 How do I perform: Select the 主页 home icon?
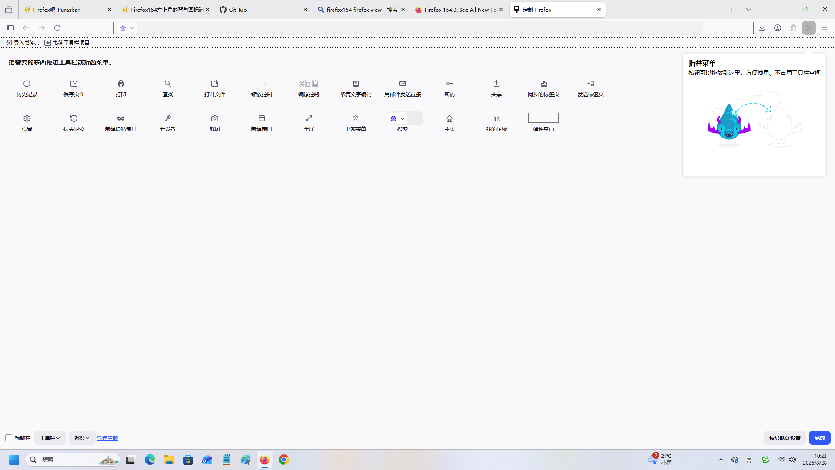tap(450, 118)
